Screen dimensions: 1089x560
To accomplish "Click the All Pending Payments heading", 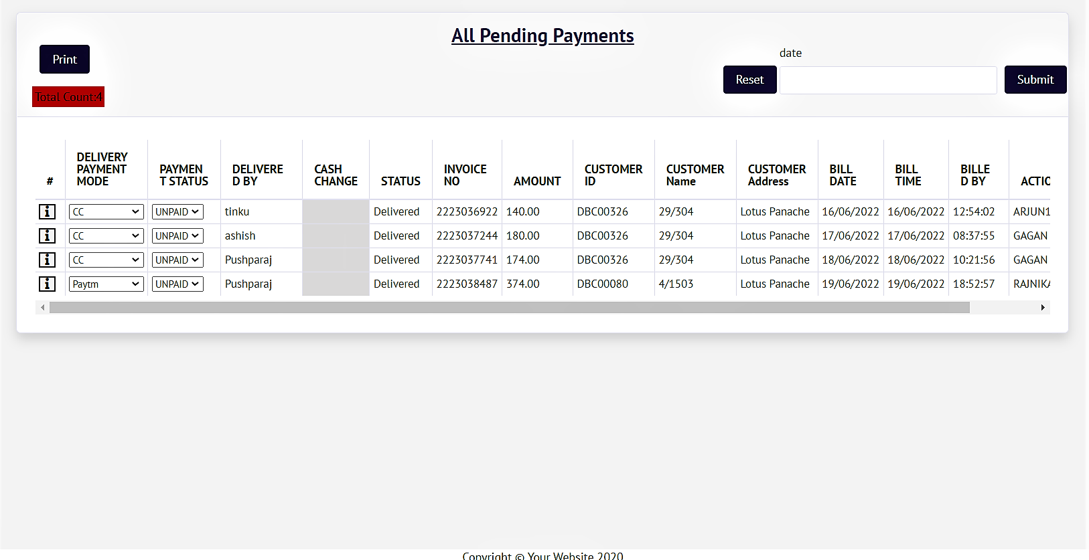I will 542,35.
